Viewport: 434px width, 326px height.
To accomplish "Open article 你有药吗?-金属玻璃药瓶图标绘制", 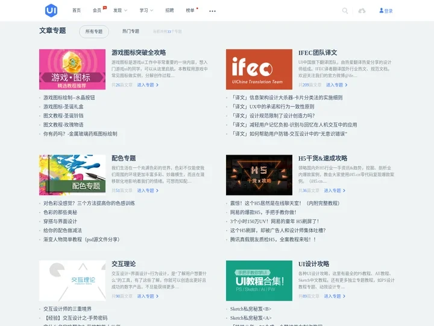I will (80, 133).
